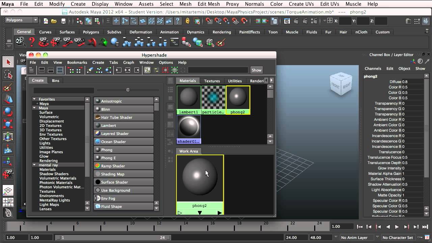
Task: Activate the Rotate tool sphere icon
Action: click(8, 112)
